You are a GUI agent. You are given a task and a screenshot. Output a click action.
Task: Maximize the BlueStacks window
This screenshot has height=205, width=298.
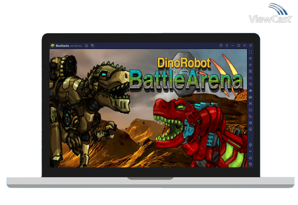tap(239, 46)
